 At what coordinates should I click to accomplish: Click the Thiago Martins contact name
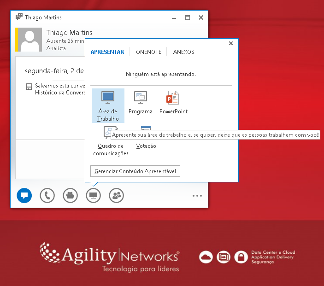coord(69,33)
